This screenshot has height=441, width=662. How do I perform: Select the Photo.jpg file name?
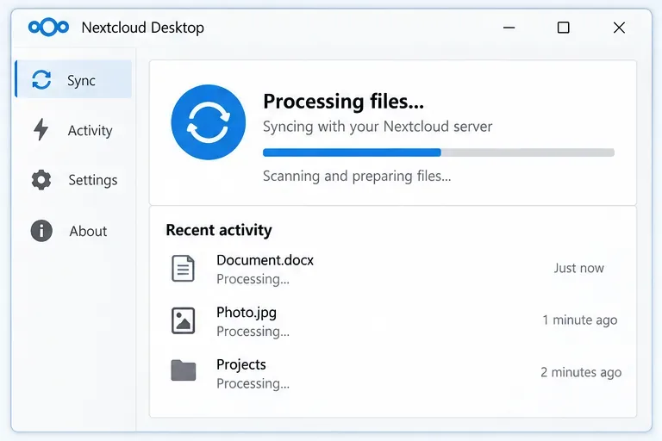click(247, 313)
